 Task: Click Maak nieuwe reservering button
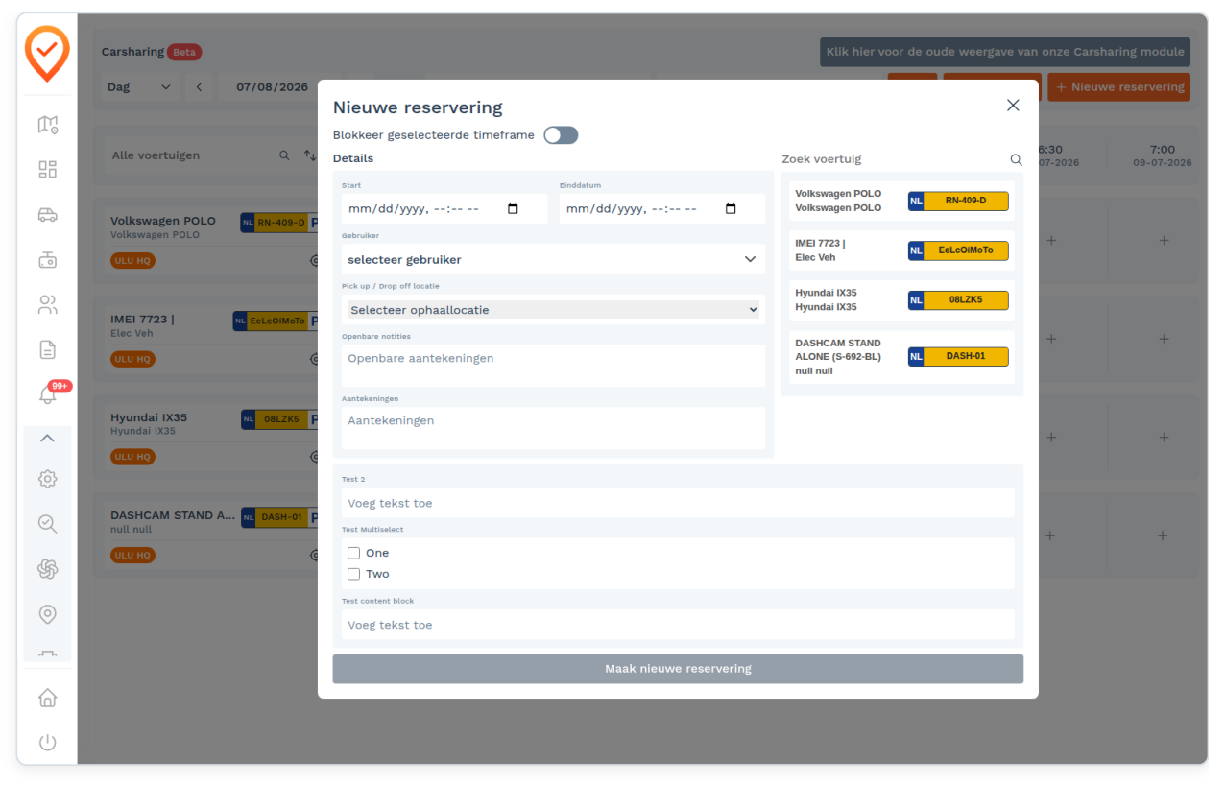tap(678, 669)
